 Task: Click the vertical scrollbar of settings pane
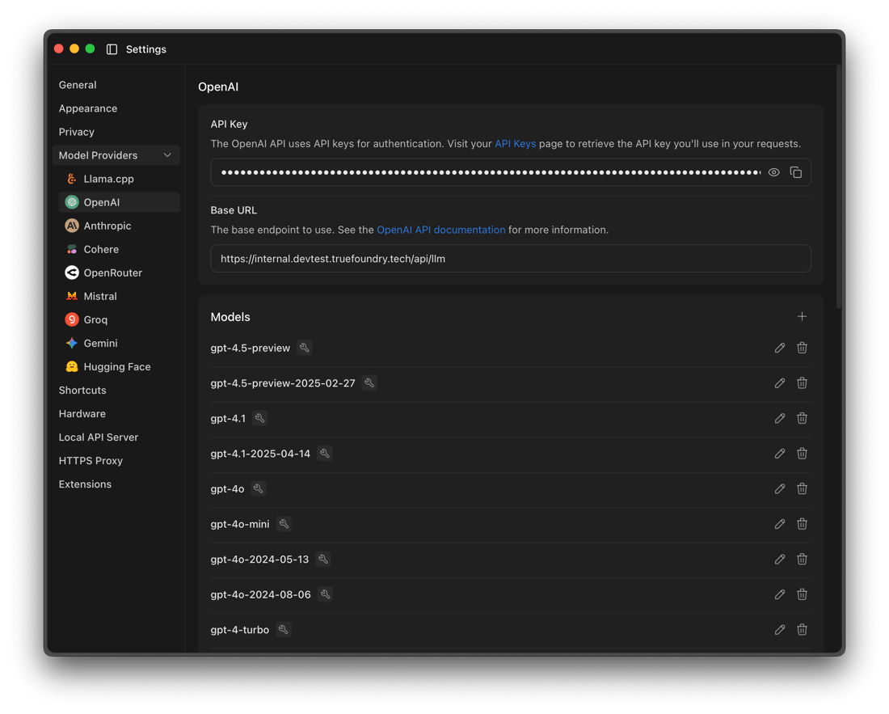839,187
